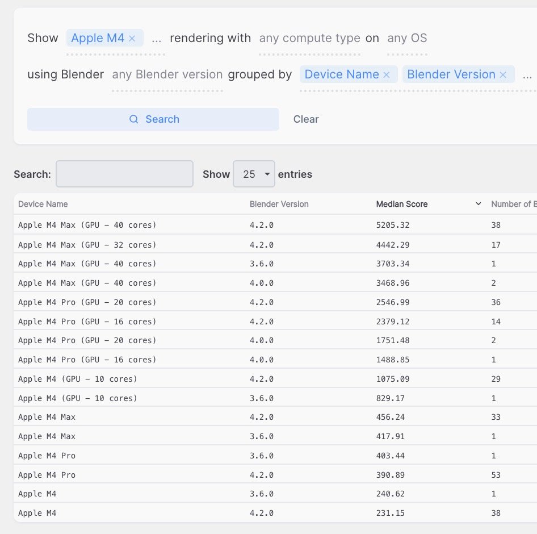Viewport: 537px width, 534px height.
Task: Click the Clear button
Action: click(306, 119)
